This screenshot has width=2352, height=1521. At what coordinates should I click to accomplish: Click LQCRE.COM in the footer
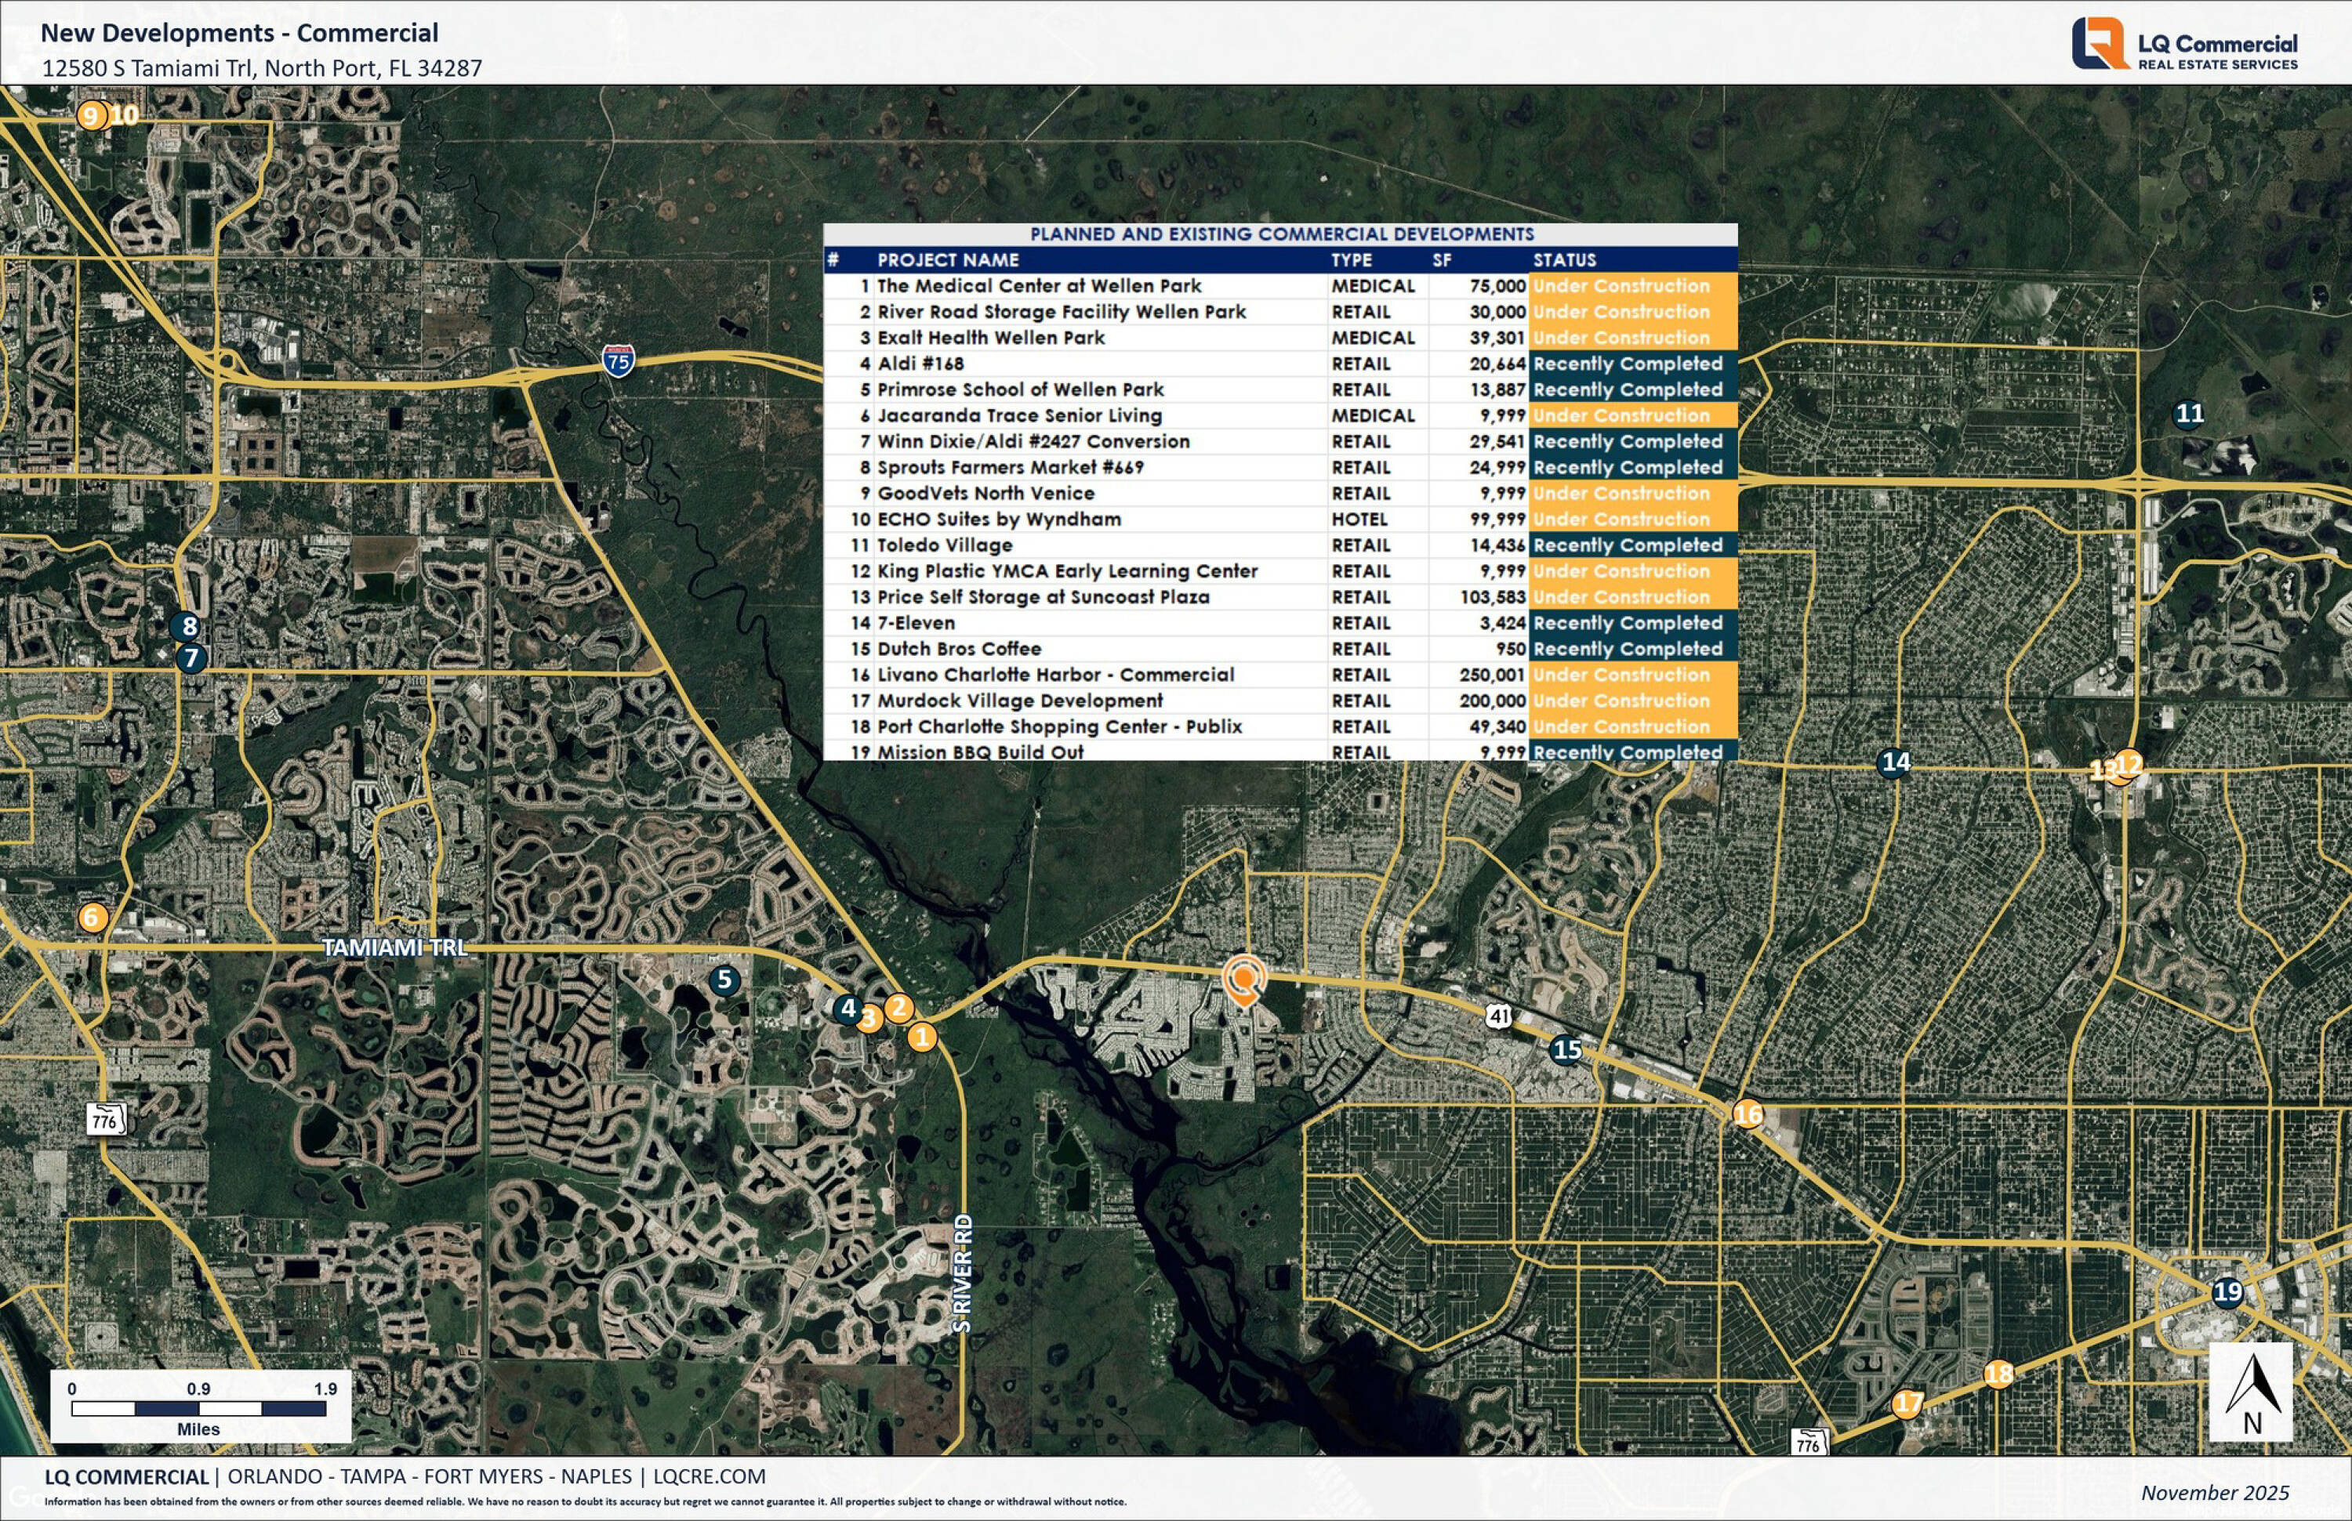point(709,1476)
